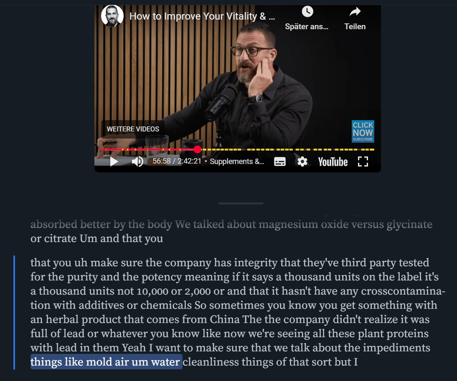This screenshot has height=381, width=457.
Task: Open the channel avatar picture
Action: pyautogui.click(x=112, y=16)
